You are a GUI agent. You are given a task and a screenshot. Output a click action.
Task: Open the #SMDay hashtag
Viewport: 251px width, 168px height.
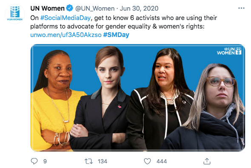coord(116,35)
